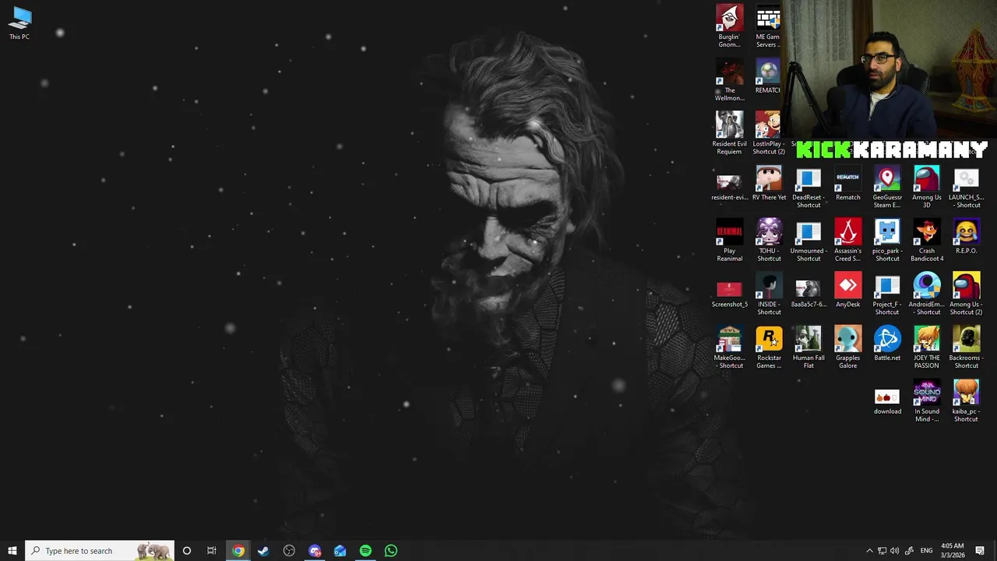Open the resident-evi... video file
The image size is (997, 561).
(729, 187)
